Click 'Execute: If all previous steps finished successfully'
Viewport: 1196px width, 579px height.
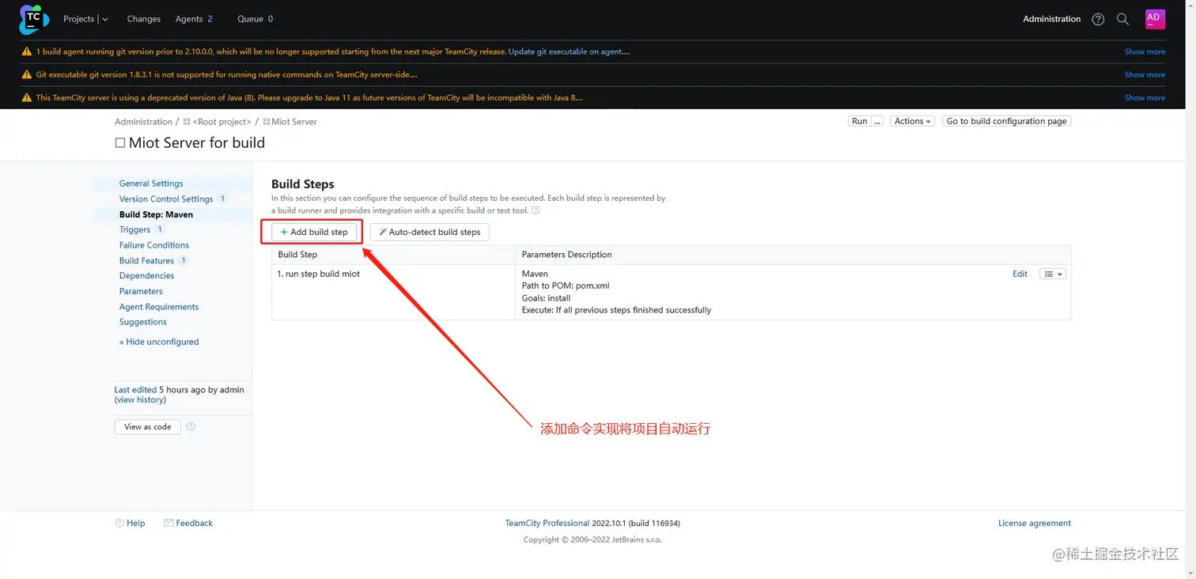[616, 310]
